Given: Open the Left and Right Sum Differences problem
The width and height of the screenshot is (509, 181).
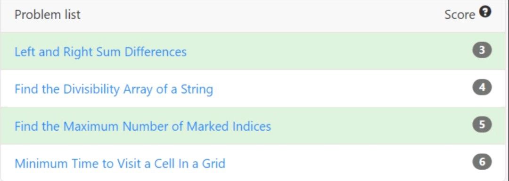Looking at the screenshot, I should point(101,52).
